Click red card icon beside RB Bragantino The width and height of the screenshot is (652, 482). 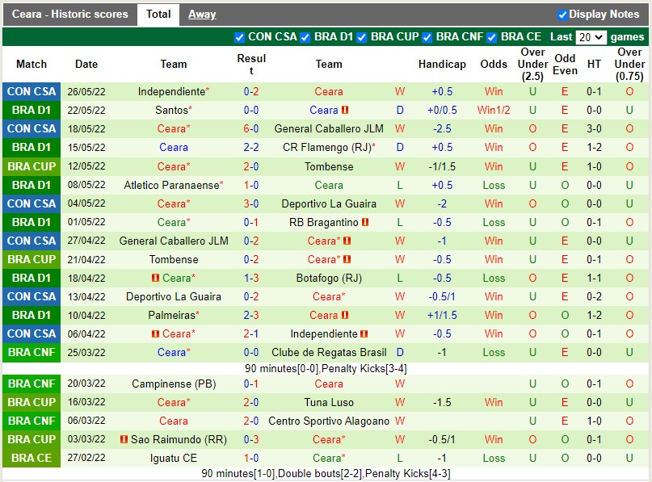click(365, 222)
